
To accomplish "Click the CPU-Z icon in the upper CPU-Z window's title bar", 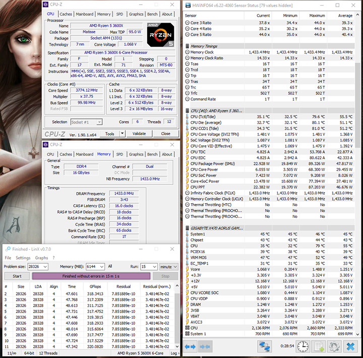I will tap(46, 5).
